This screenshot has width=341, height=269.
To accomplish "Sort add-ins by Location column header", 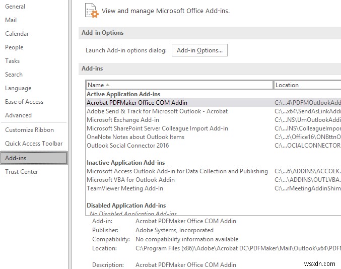I will (x=307, y=85).
